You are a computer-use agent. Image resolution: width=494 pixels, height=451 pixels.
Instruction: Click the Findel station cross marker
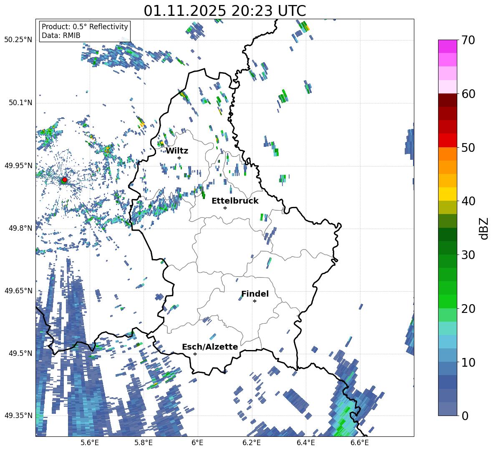click(255, 301)
